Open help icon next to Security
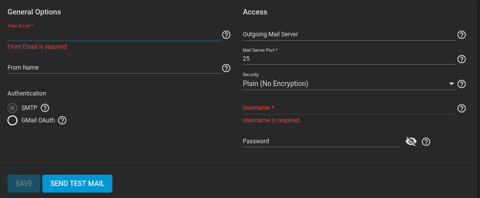480x198 pixels. (461, 84)
